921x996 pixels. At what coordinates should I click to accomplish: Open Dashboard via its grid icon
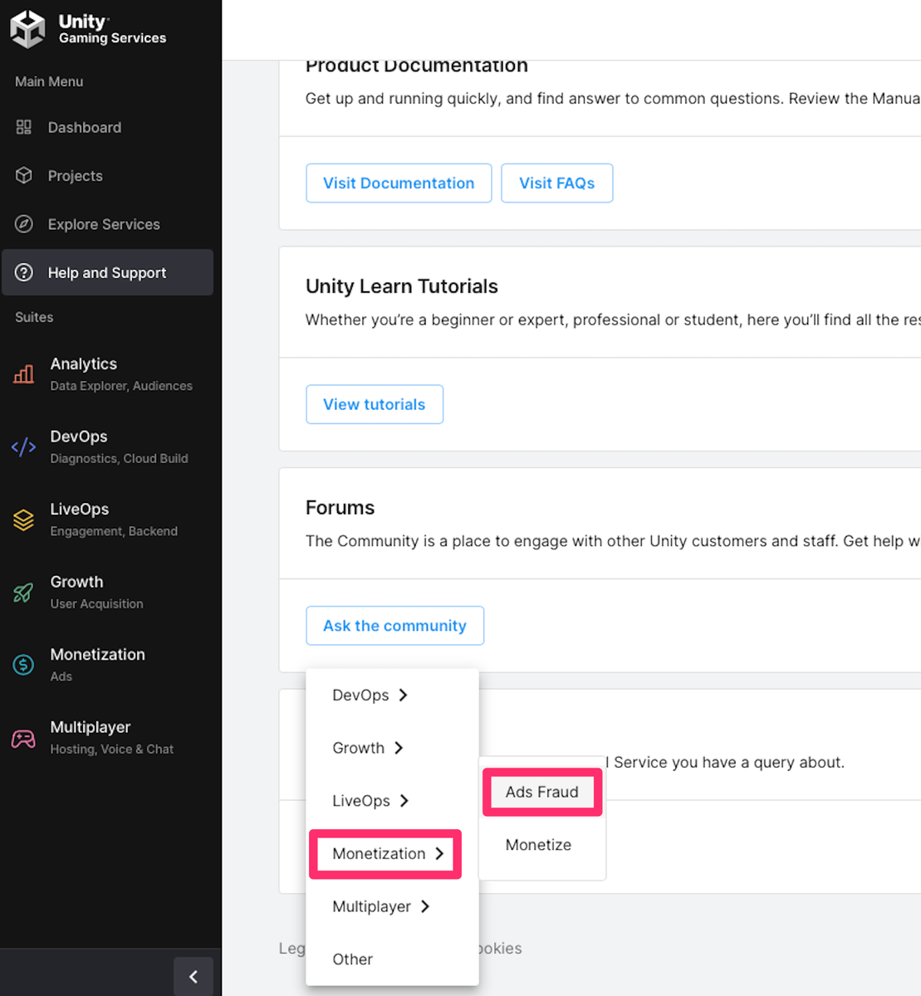pyautogui.click(x=24, y=127)
